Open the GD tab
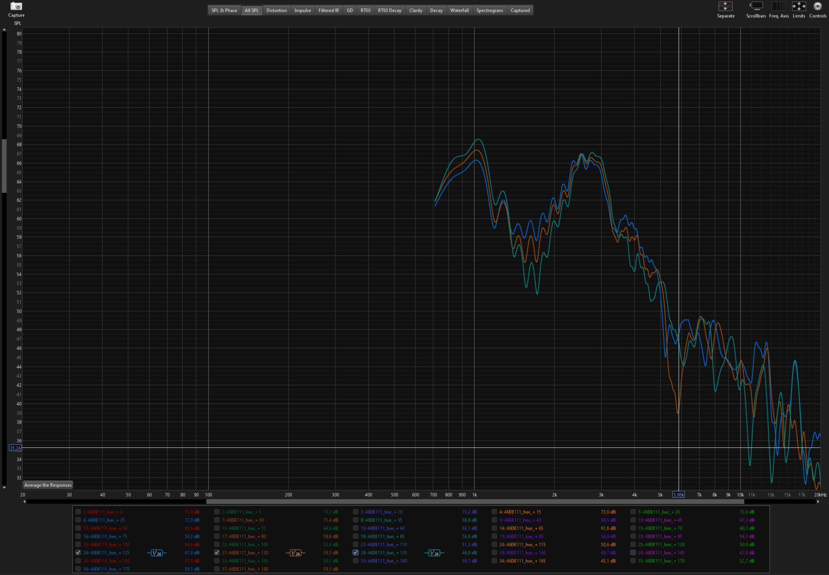 pos(350,11)
